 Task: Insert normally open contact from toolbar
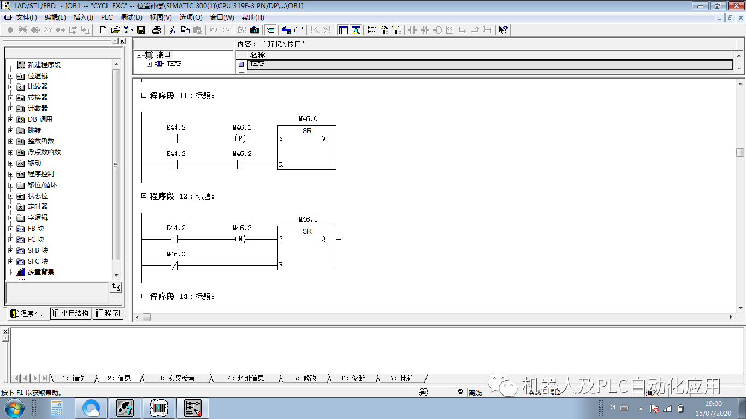pyautogui.click(x=412, y=30)
